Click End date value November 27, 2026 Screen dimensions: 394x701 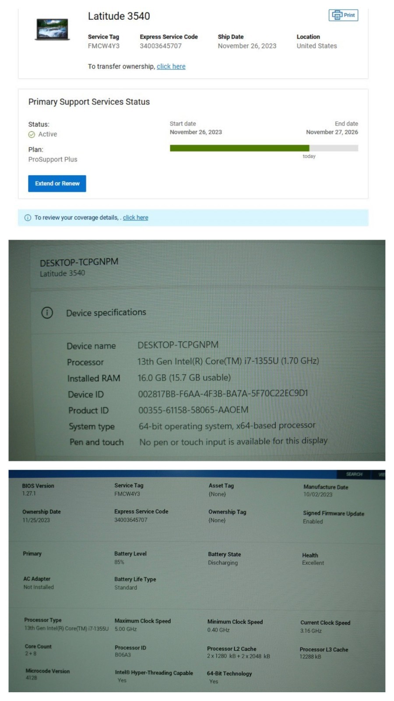point(332,132)
